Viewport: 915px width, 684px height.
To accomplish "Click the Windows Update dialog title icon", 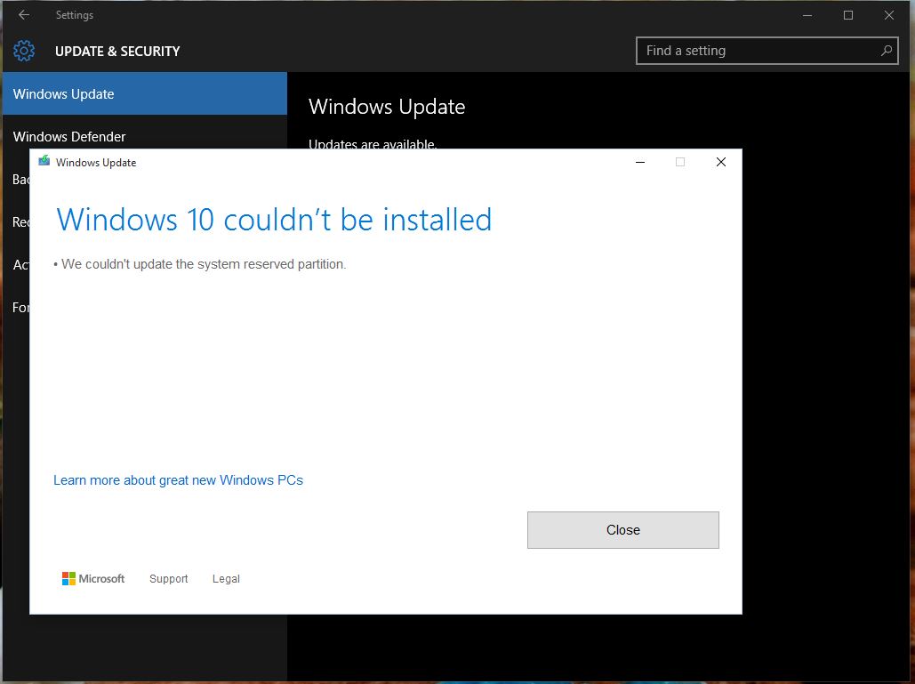I will [x=44, y=161].
